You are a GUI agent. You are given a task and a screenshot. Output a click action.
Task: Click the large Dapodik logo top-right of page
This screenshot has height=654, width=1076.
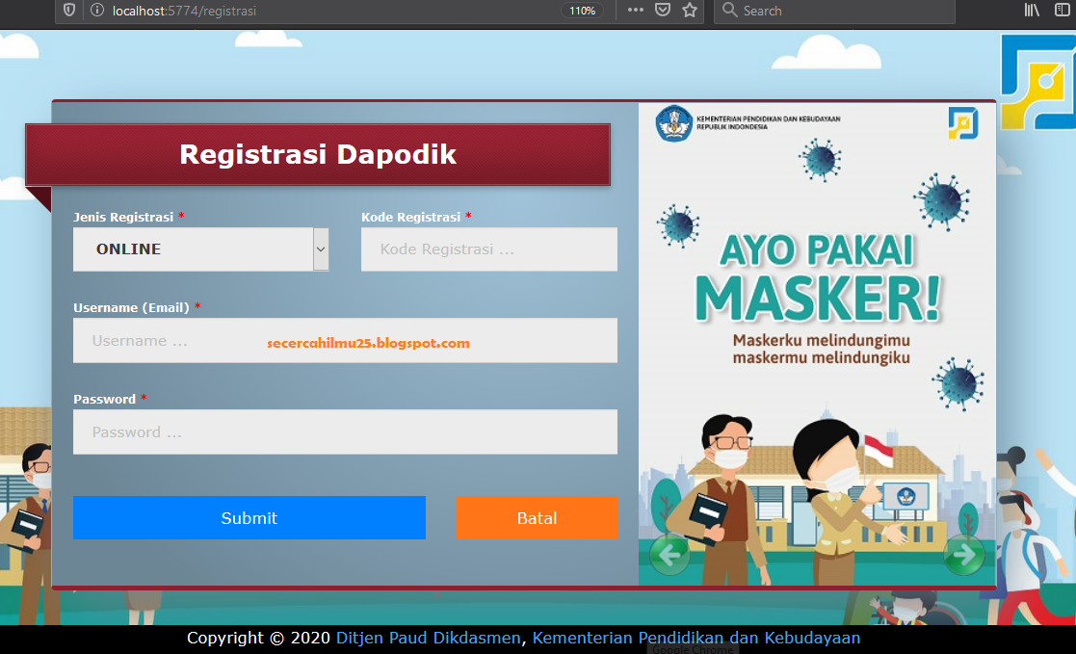pos(1038,82)
